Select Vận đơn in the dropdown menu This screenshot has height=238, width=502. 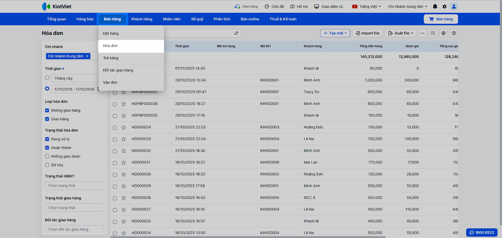110,83
